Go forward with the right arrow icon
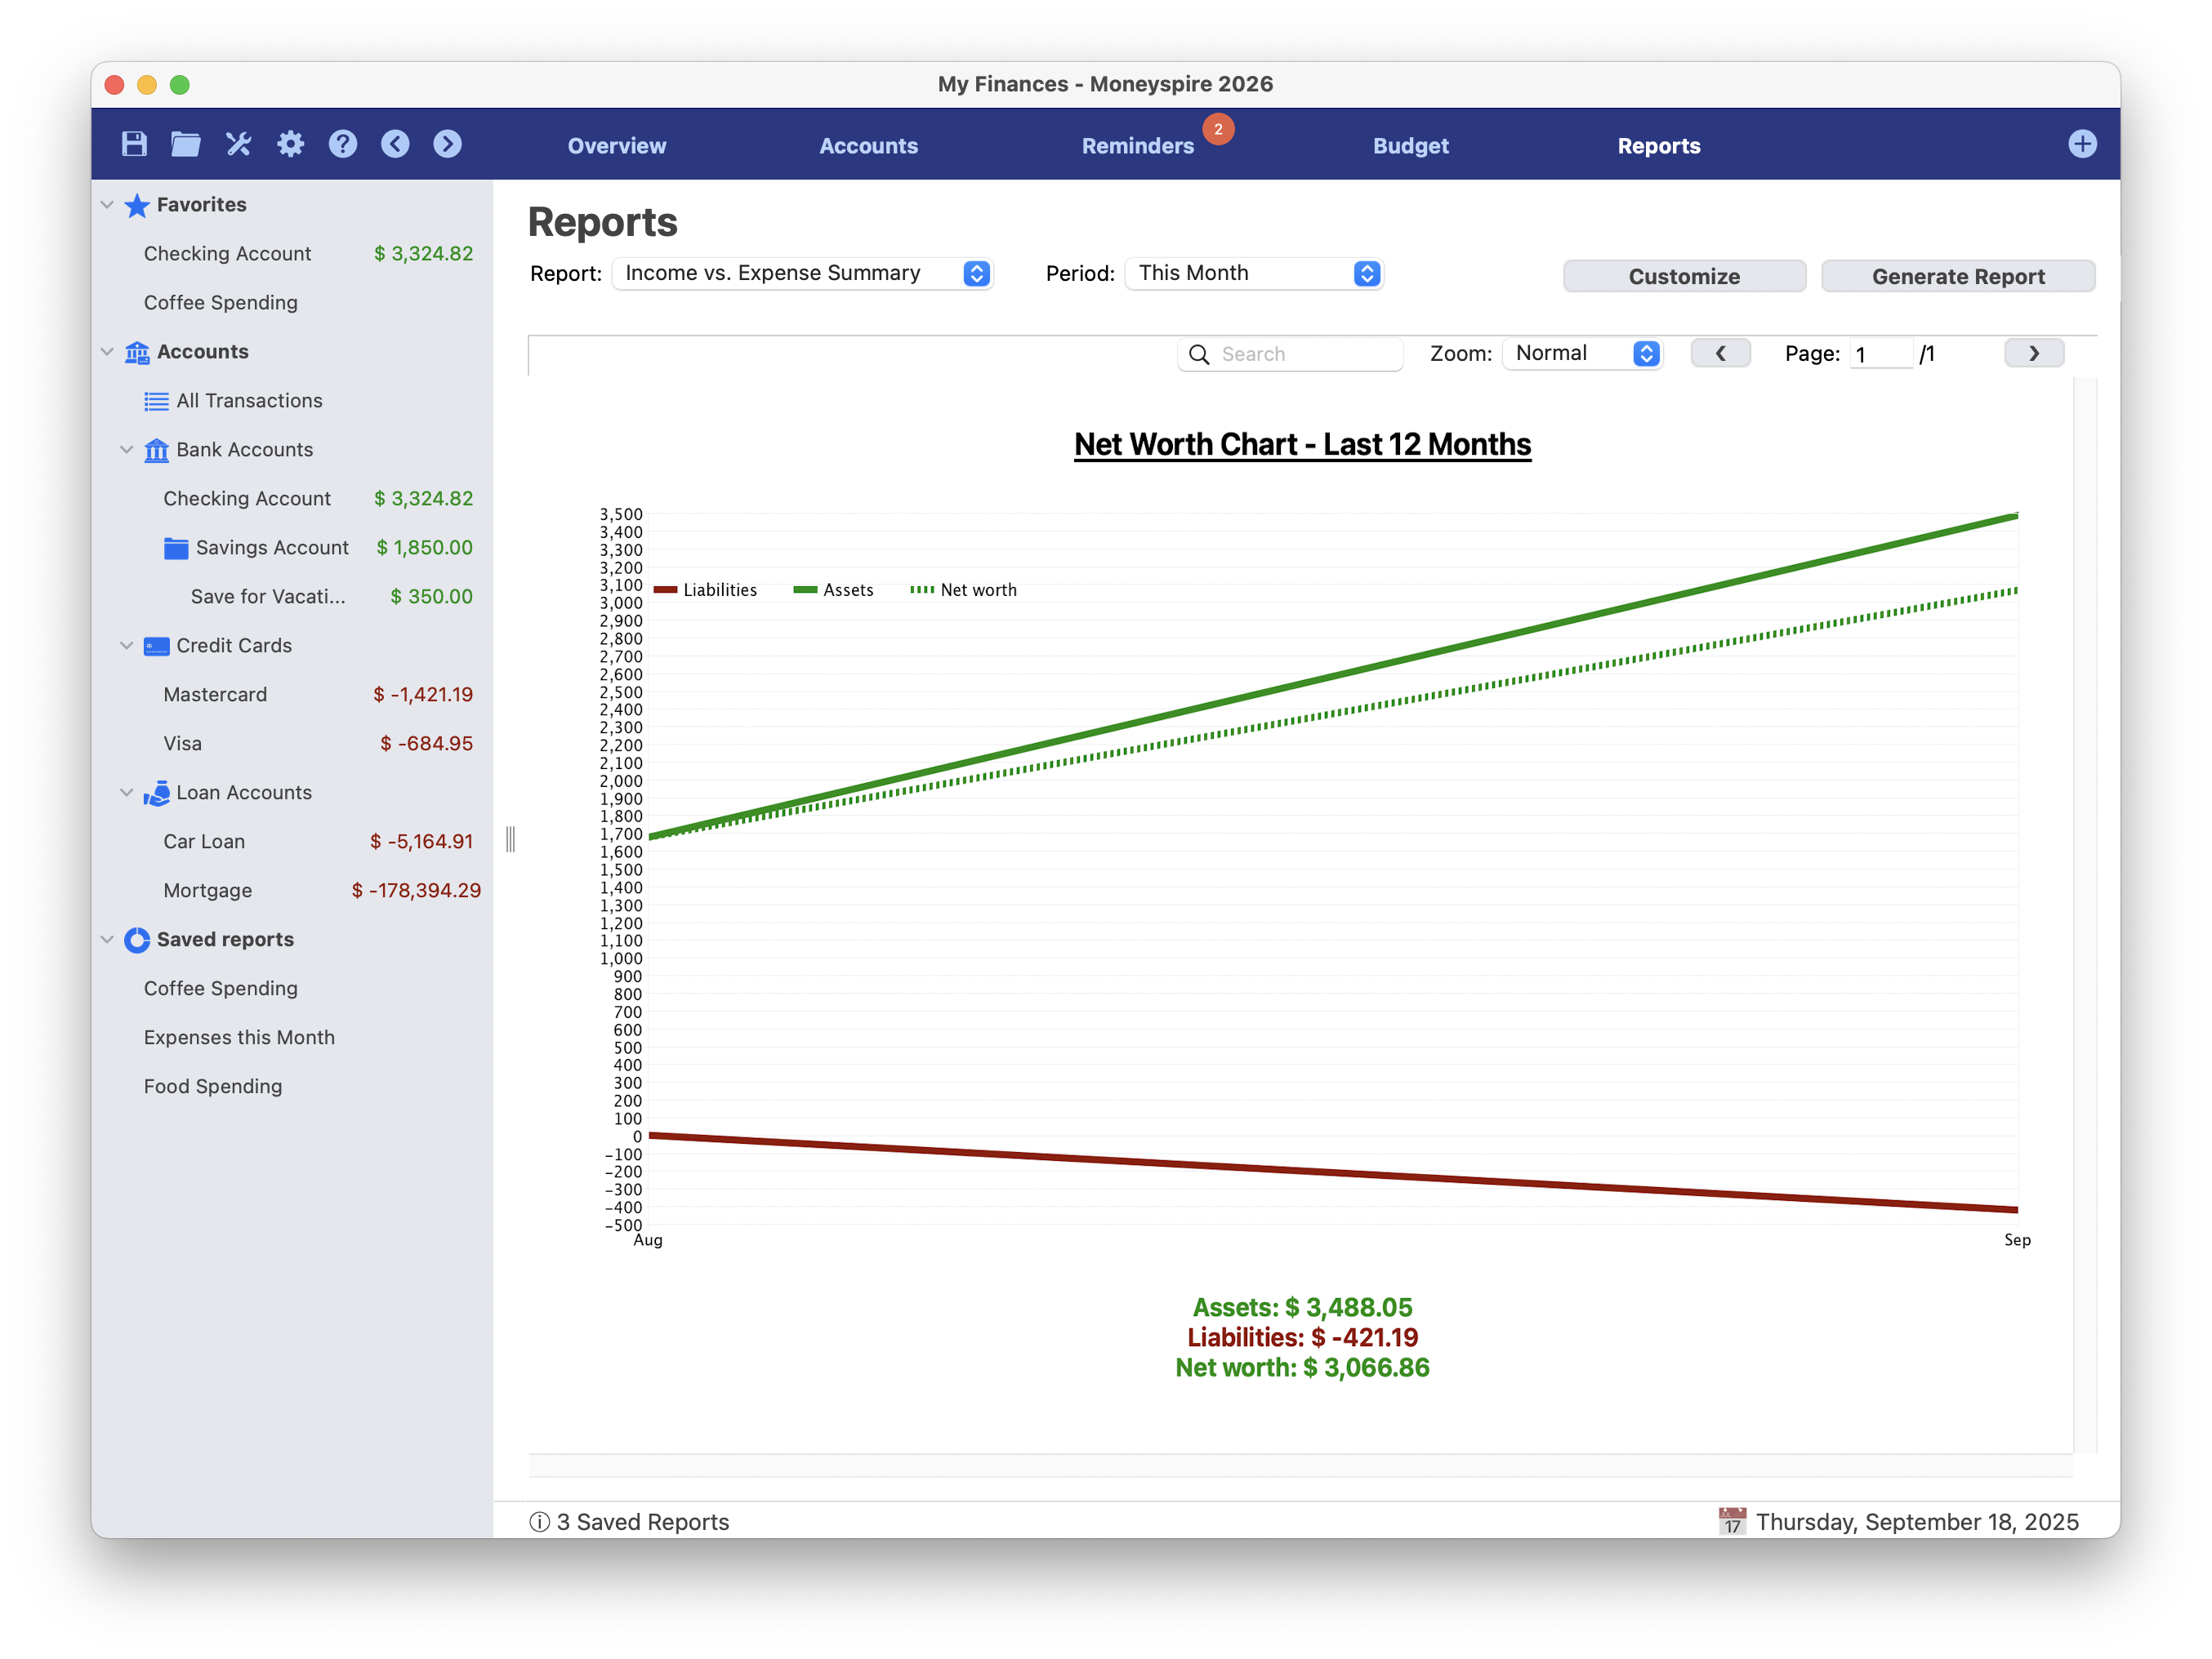Image resolution: width=2212 pixels, height=1659 pixels. pos(447,144)
